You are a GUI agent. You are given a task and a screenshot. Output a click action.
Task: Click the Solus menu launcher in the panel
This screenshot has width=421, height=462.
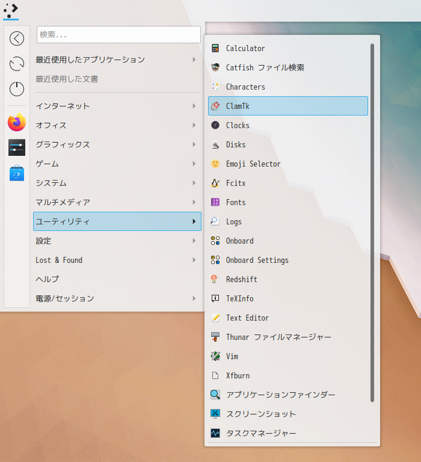(x=11, y=11)
